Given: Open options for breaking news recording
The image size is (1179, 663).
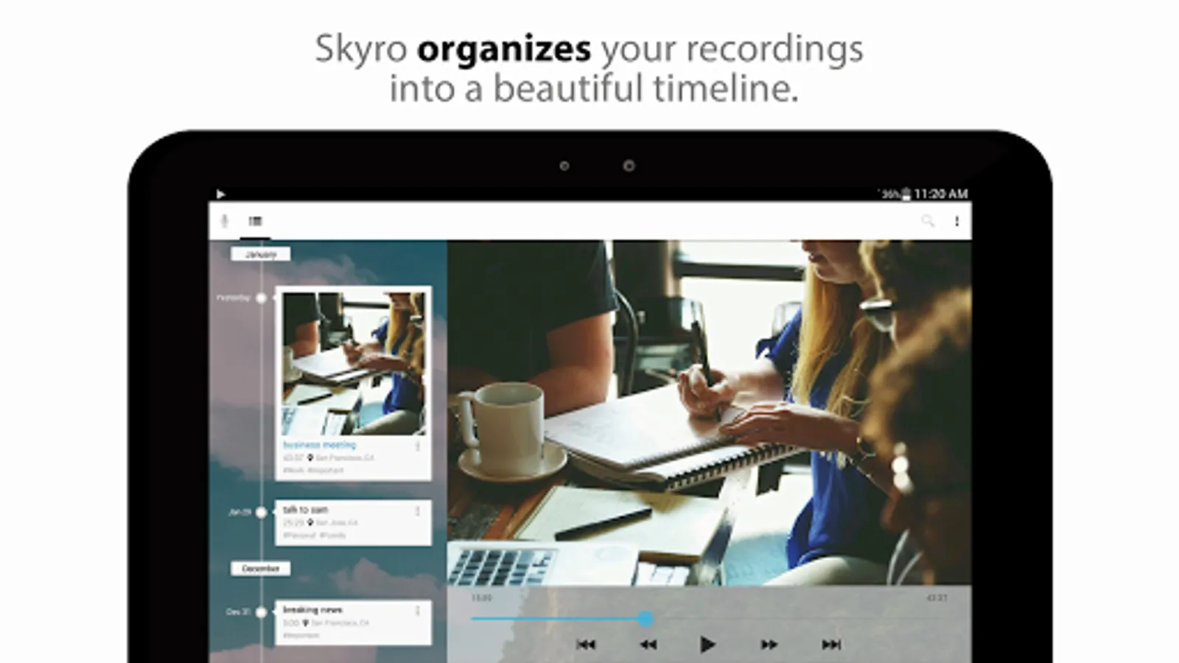Looking at the screenshot, I should click(x=418, y=611).
